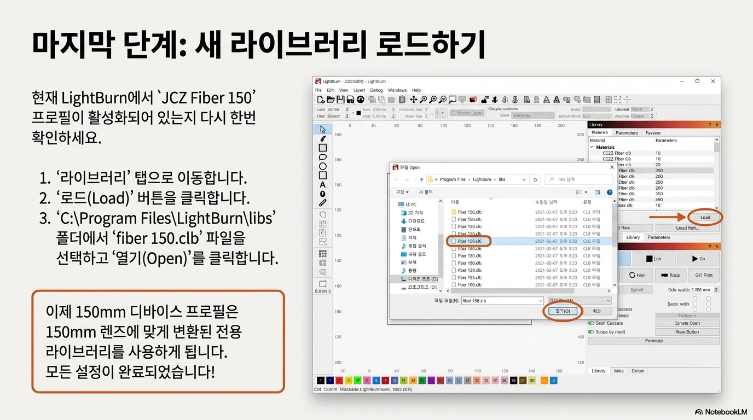Choose the node edit pen tool

322,139
